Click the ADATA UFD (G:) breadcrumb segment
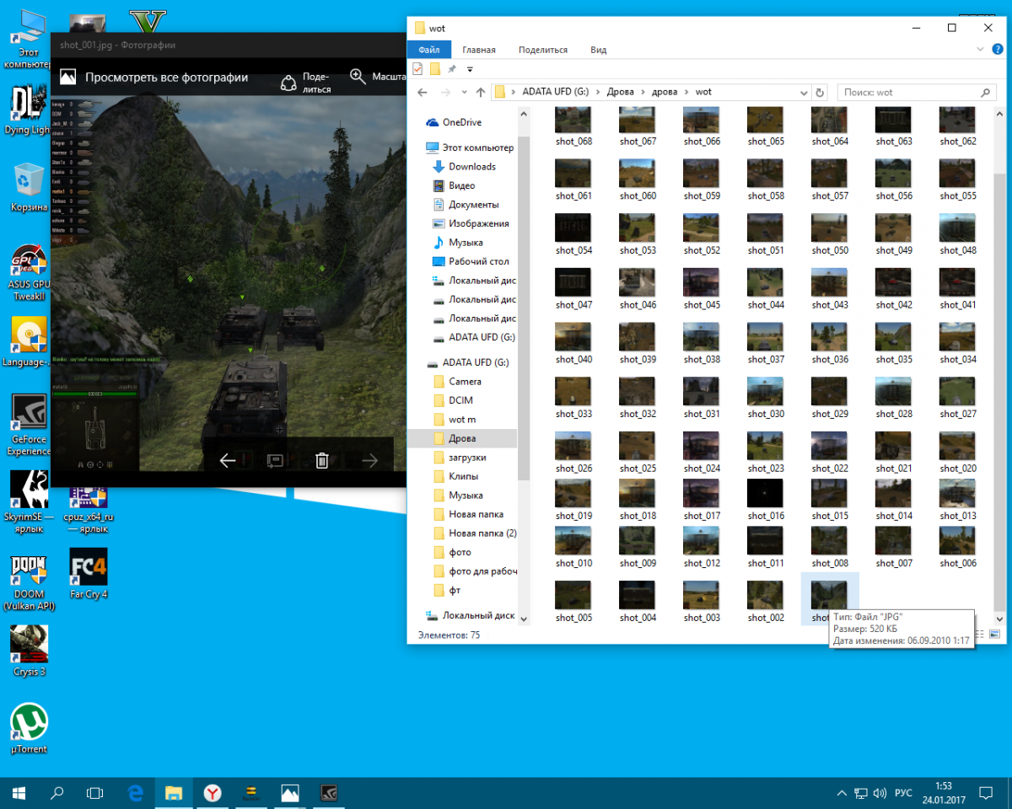This screenshot has height=809, width=1012. click(x=556, y=92)
